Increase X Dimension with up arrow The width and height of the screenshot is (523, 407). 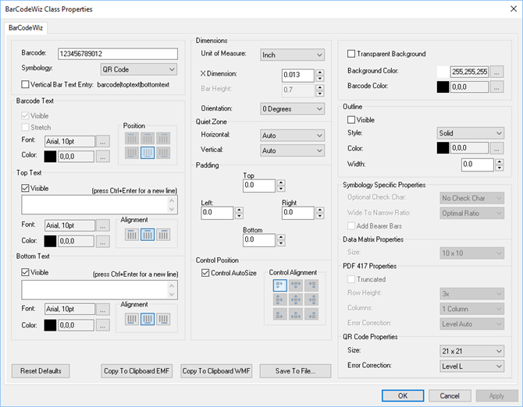[x=320, y=73]
